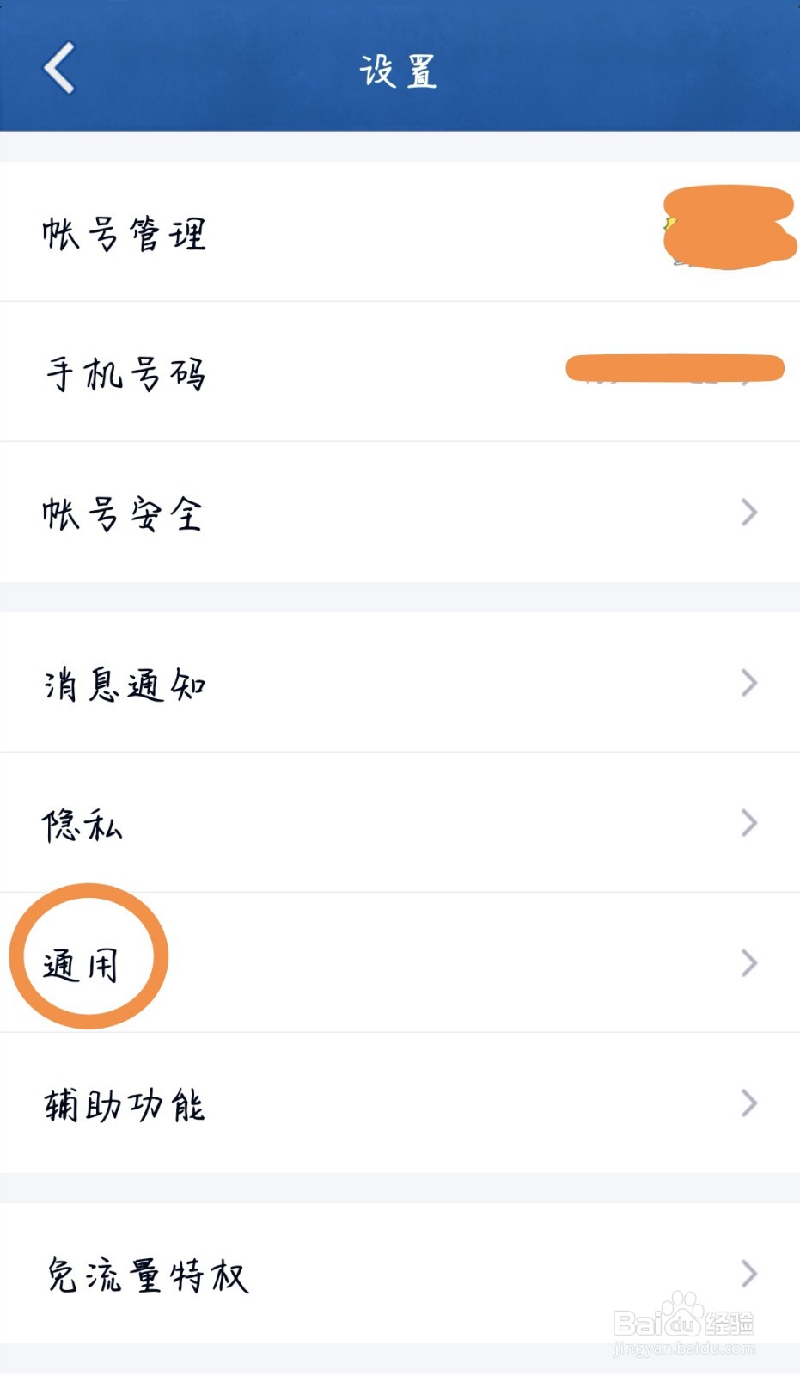Expand the chevron on the 隐私 row
This screenshot has height=1376, width=800.
pos(749,823)
